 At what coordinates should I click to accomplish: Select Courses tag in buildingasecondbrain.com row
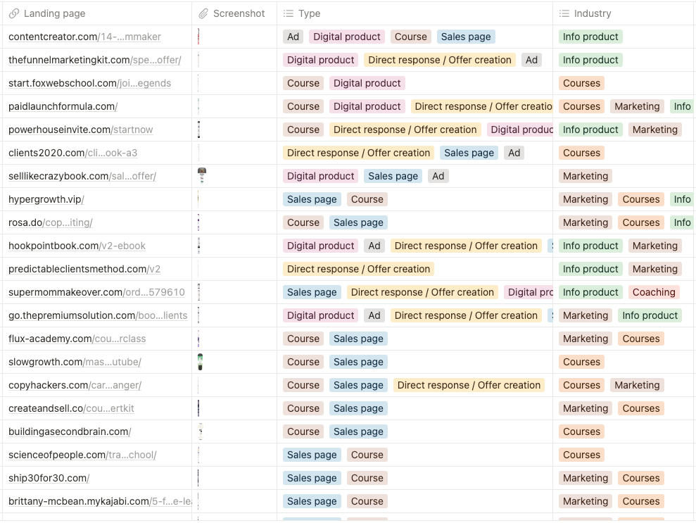coord(581,431)
